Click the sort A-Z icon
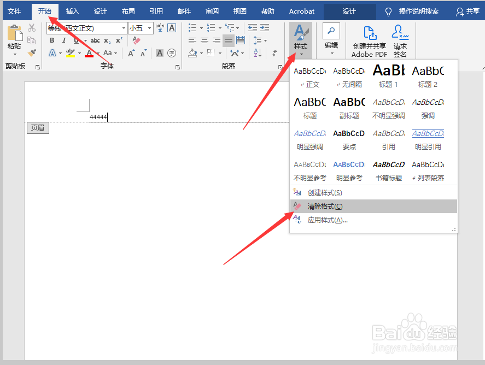The height and width of the screenshot is (365, 485). point(258,53)
